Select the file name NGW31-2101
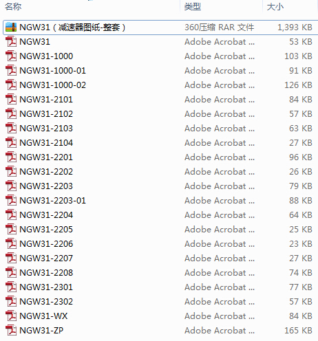Viewport: 318px width, 341px height. click(46, 99)
